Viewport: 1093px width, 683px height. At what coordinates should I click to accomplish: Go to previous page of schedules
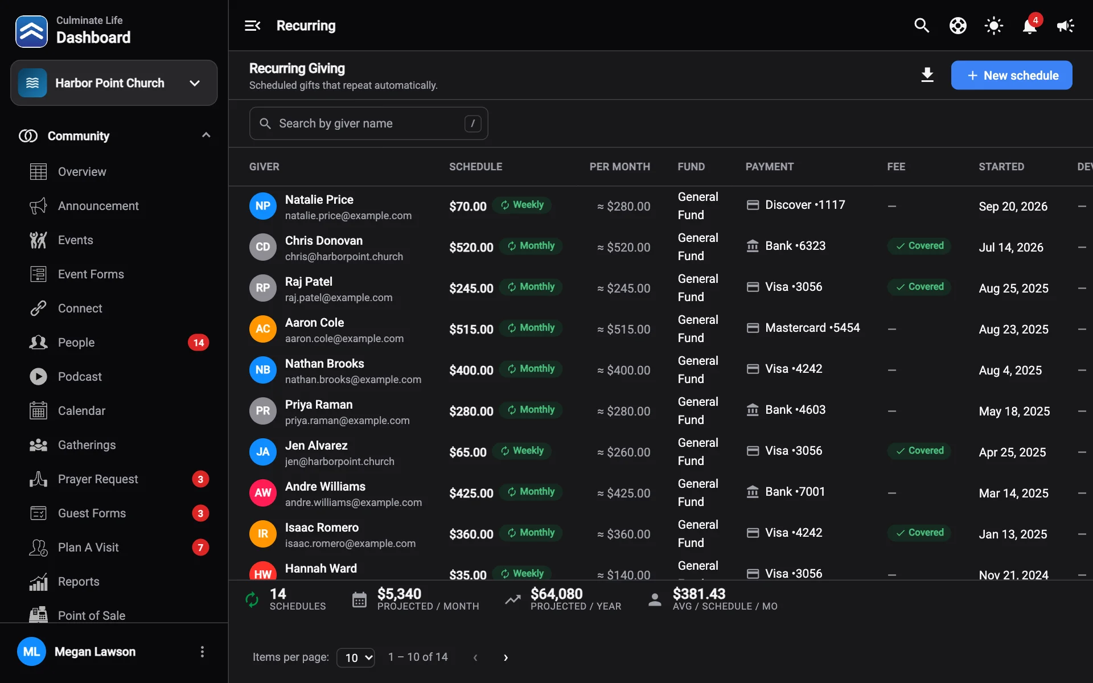tap(475, 657)
